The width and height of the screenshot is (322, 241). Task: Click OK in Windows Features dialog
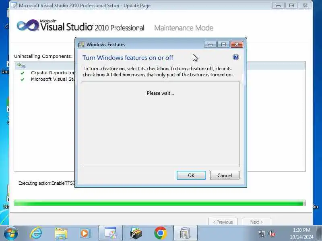(x=191, y=176)
